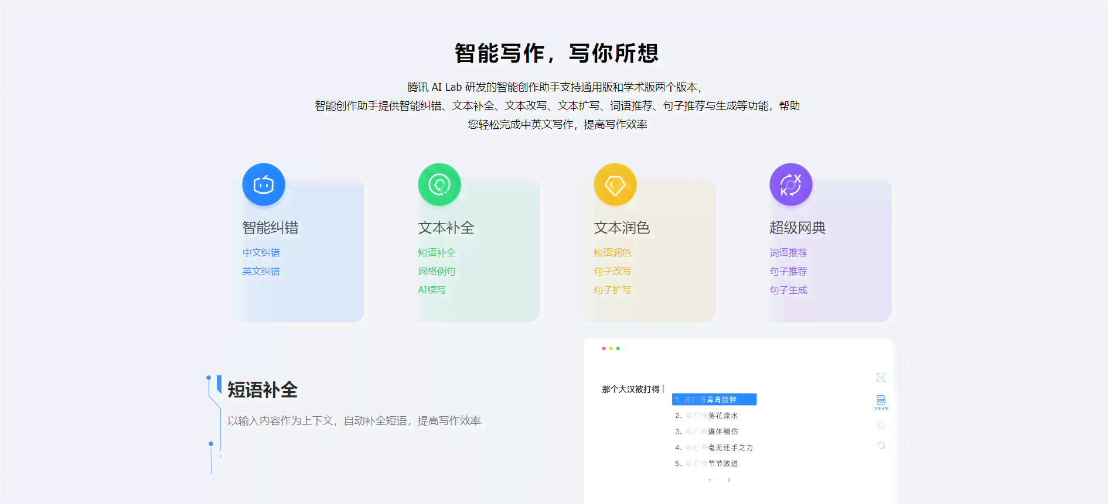Go to next suggestions page arrow

pyautogui.click(x=729, y=480)
